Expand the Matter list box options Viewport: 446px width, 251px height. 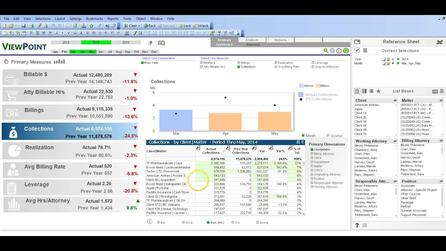pyautogui.click(x=442, y=100)
